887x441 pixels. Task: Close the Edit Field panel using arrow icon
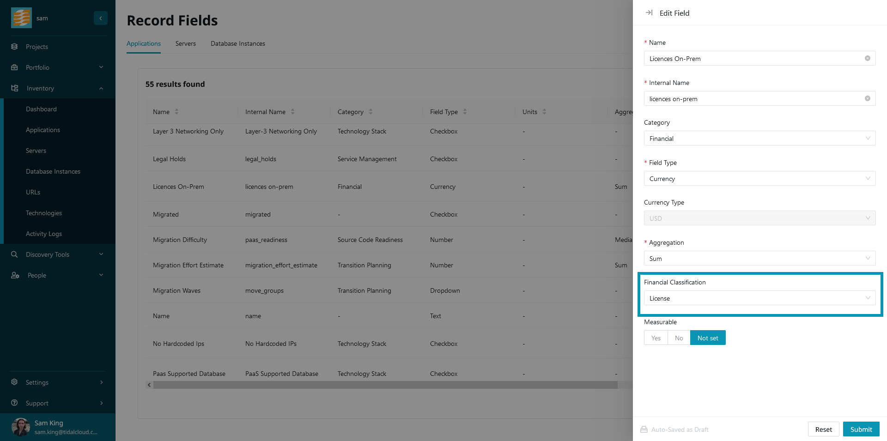649,13
